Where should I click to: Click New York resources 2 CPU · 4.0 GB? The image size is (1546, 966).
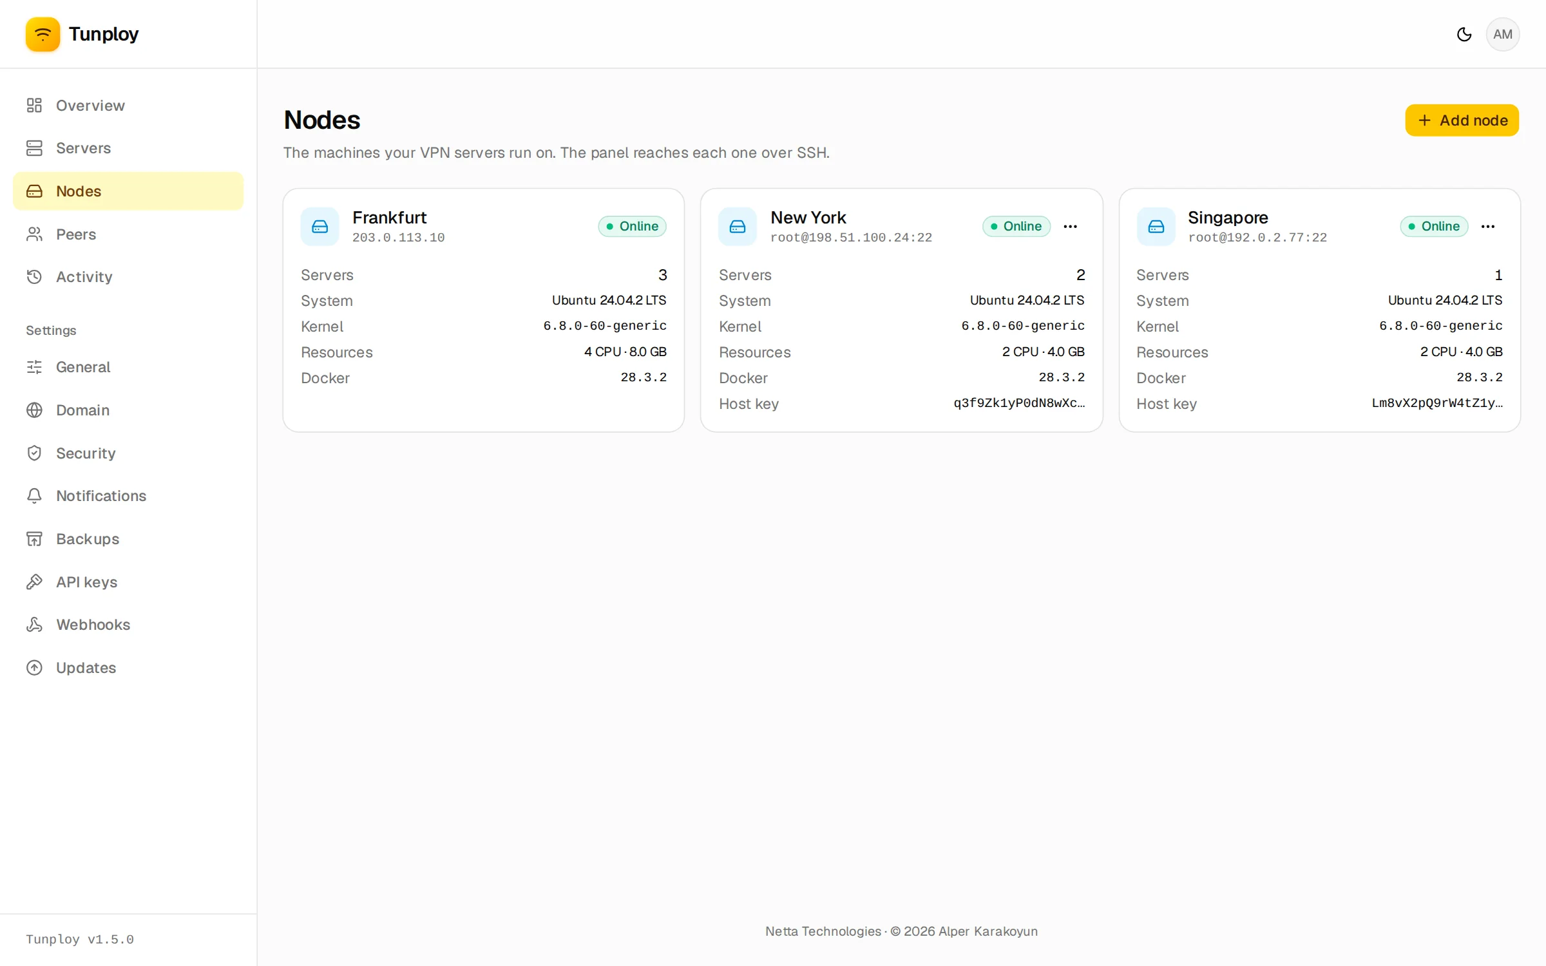(x=1043, y=352)
